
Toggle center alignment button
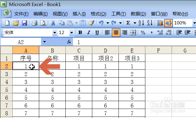116,33
